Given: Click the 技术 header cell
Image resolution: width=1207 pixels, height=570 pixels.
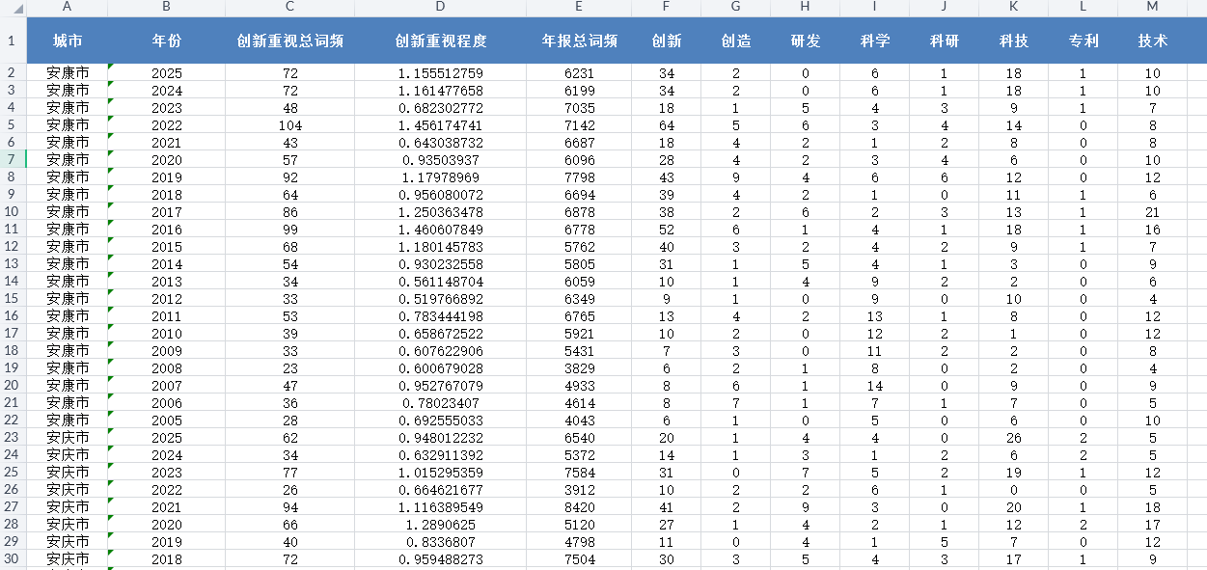Looking at the screenshot, I should [1152, 41].
